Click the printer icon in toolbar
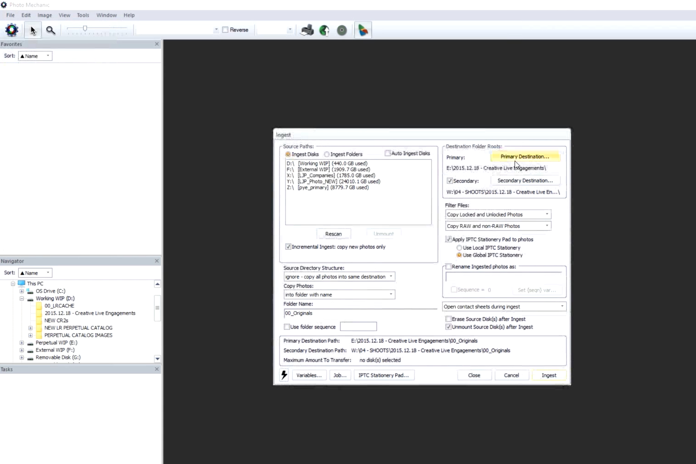696x464 pixels. pyautogui.click(x=307, y=30)
